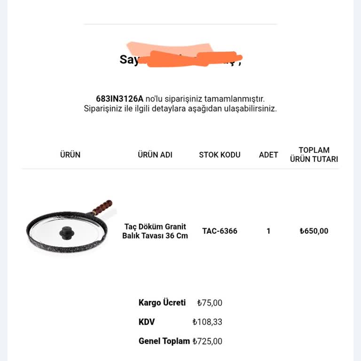Click the ADET column header
The image size is (361, 361).
click(268, 155)
